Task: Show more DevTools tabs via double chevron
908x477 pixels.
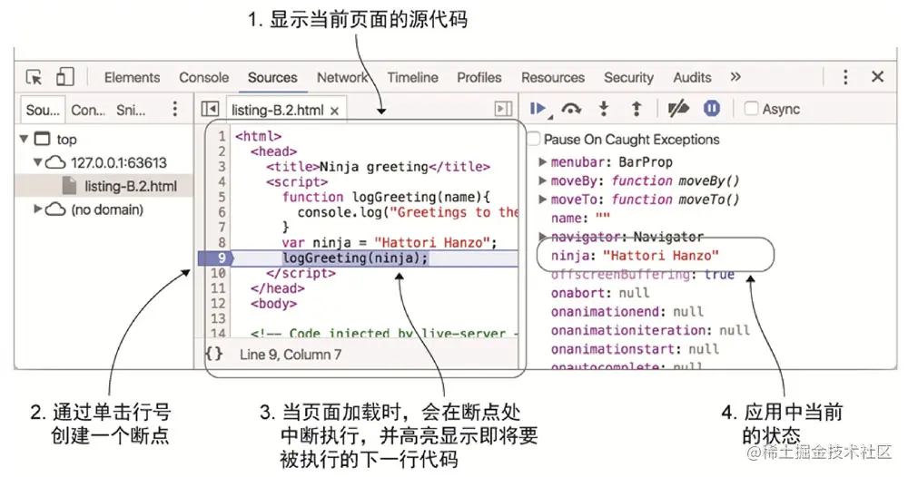Action: coord(735,76)
